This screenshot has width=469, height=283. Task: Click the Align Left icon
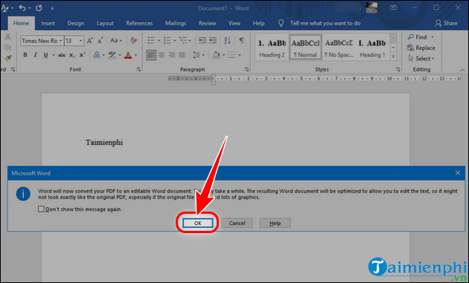pyautogui.click(x=151, y=55)
